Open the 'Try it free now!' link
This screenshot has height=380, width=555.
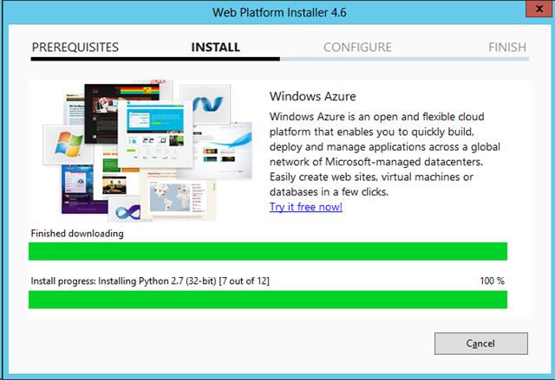coord(305,207)
